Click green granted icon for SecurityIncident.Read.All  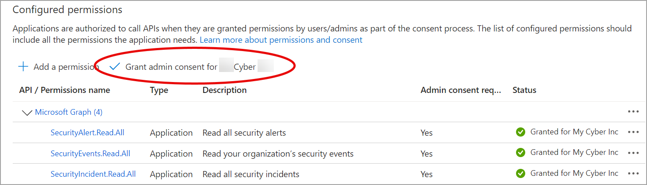(x=520, y=174)
